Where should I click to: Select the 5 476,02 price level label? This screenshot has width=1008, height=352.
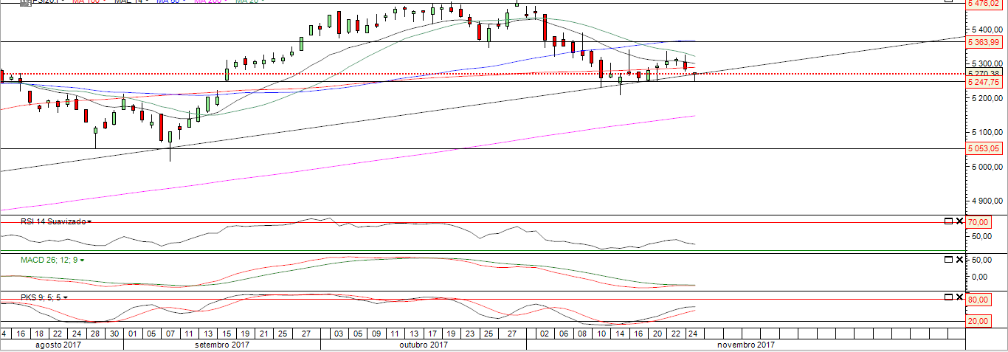[986, 4]
